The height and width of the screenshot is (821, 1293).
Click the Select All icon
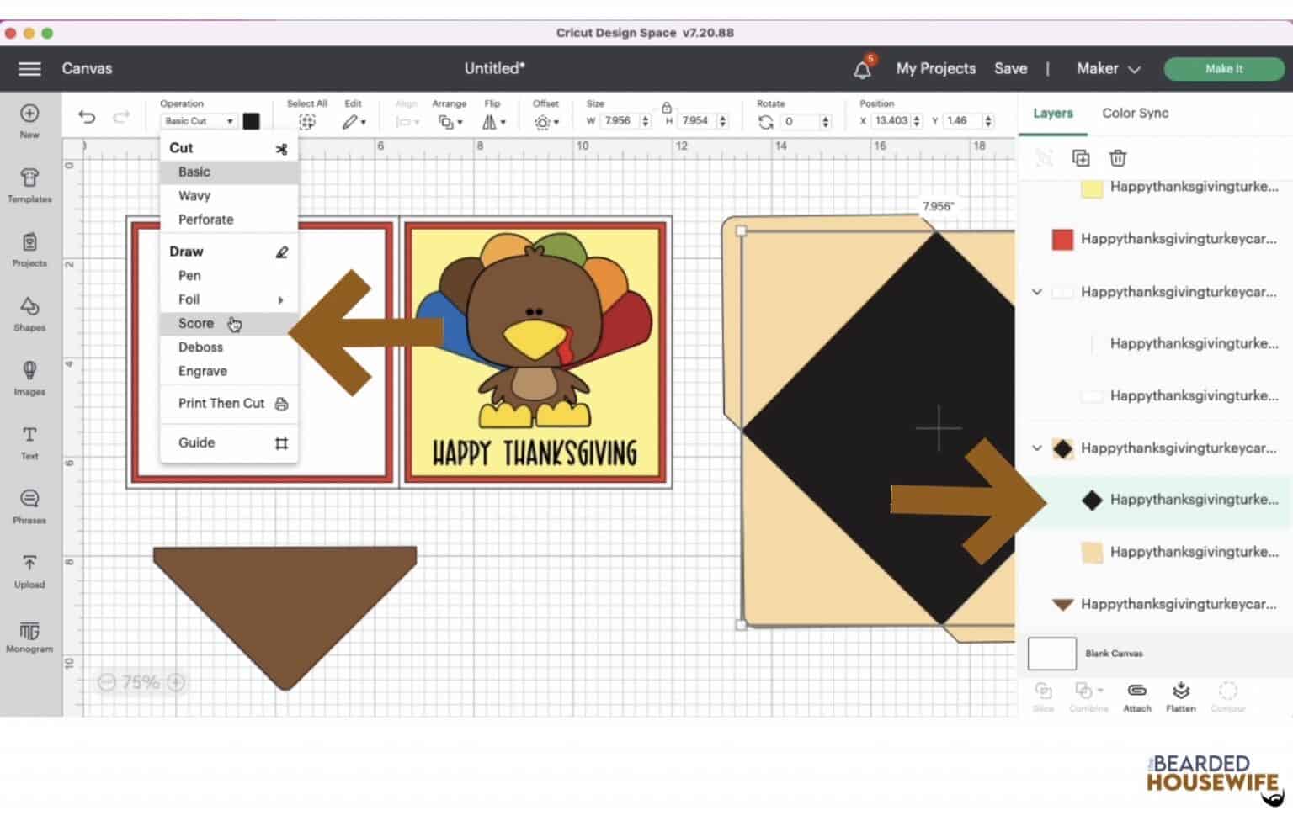[307, 121]
